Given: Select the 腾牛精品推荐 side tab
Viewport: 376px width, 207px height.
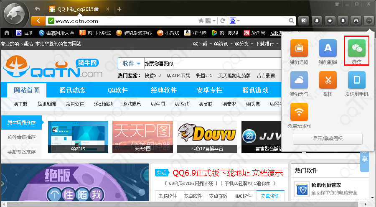Looking at the screenshot, I should [x=22, y=123].
